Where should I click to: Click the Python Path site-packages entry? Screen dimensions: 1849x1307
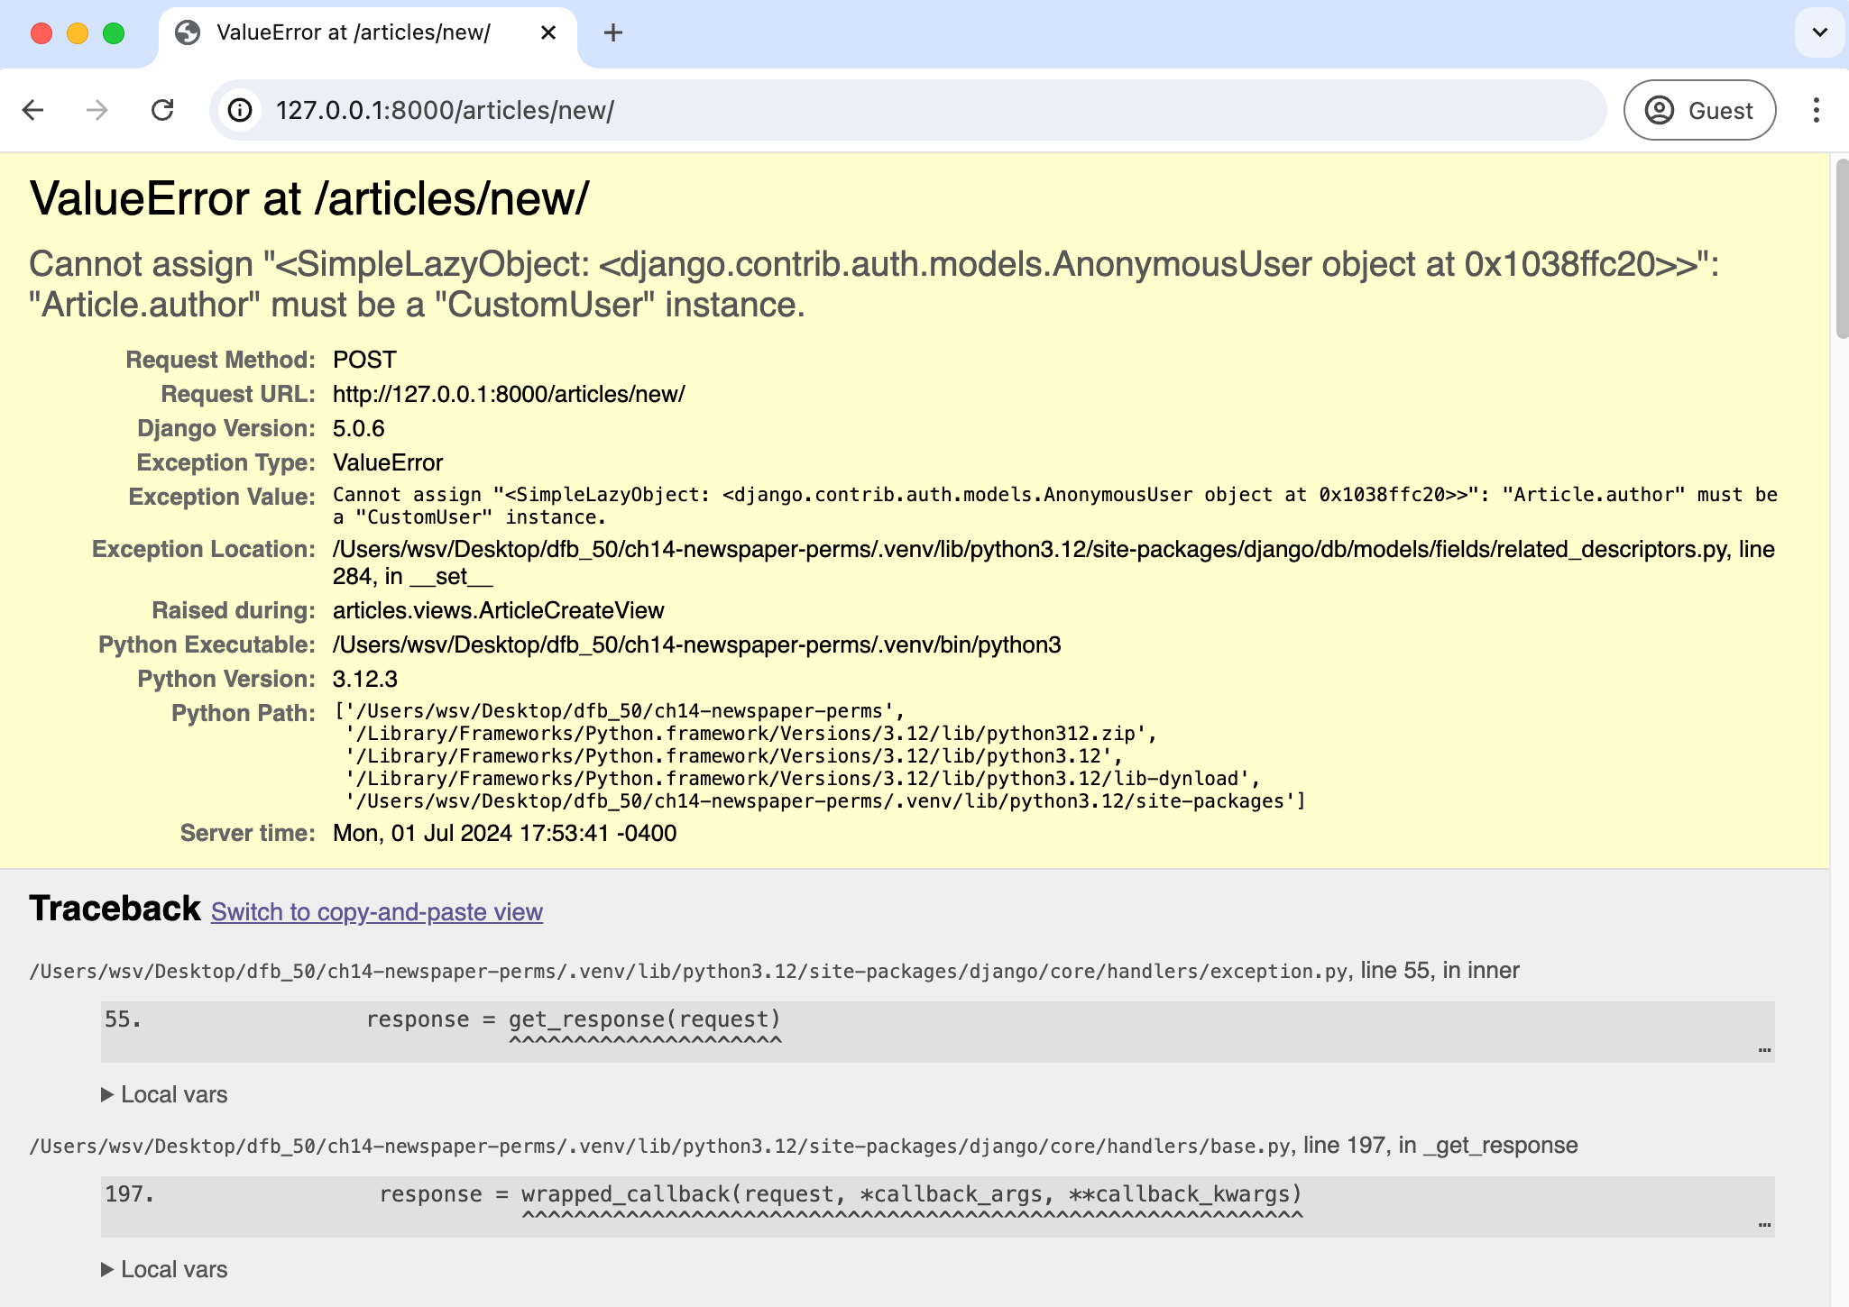point(825,801)
